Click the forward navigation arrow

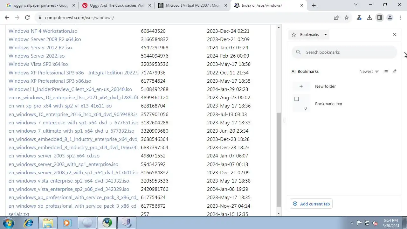(x=17, y=17)
